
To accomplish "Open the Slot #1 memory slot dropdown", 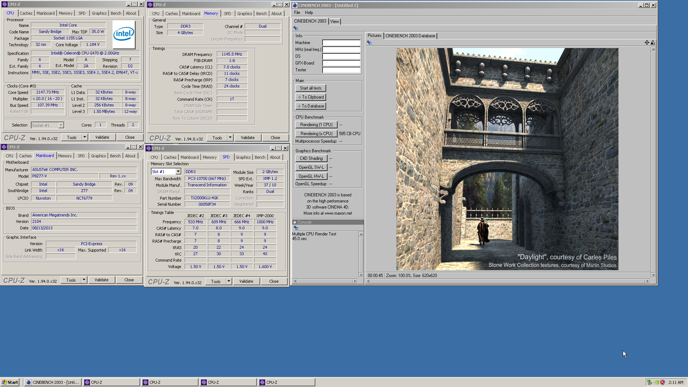I will (x=178, y=172).
